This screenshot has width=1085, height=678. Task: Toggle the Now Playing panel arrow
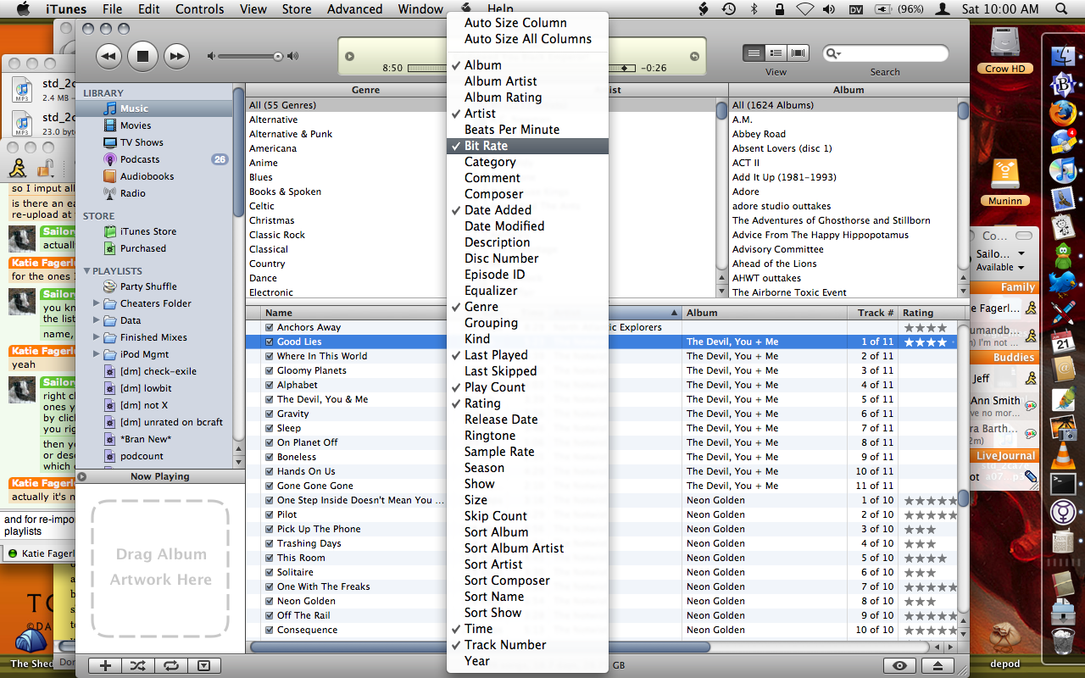click(x=82, y=476)
